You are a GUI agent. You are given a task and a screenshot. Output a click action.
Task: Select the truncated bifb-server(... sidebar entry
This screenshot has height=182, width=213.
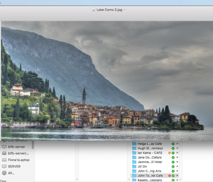coord(18,153)
